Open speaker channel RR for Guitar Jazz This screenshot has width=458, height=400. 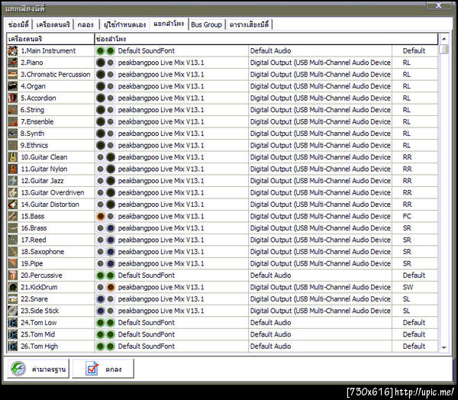coord(407,181)
